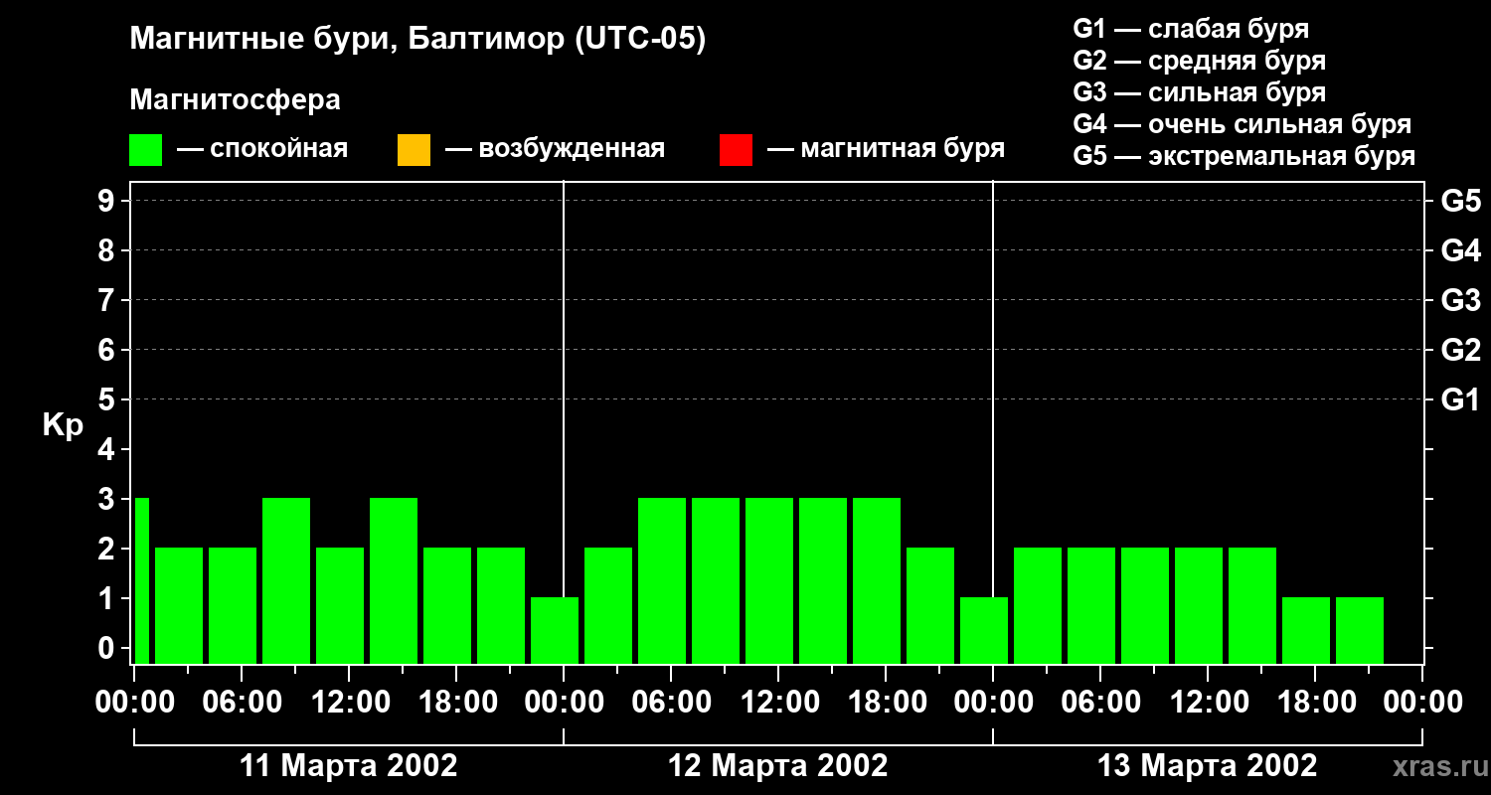
Task: Click the — возбужденная legend label
Action: 555,149
